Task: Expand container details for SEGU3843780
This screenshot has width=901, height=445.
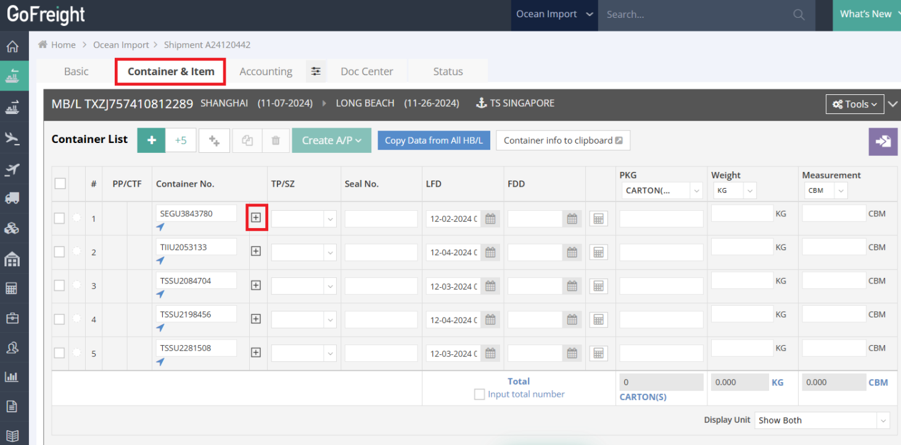Action: click(x=256, y=217)
